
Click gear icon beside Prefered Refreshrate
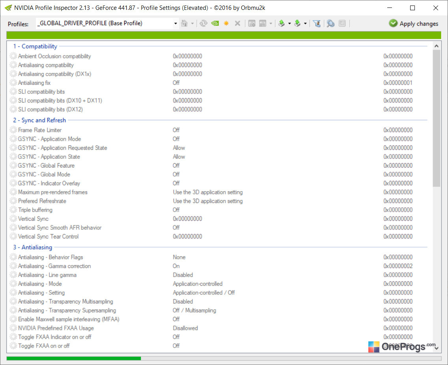tap(13, 201)
